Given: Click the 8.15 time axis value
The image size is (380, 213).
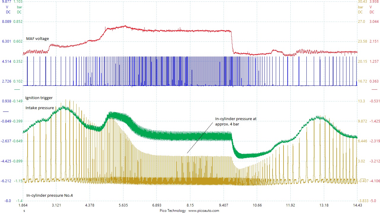Looking at the screenshot, I should (x=190, y=205).
